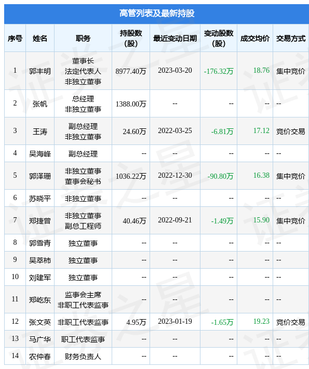Click the average price 19.23

click(x=261, y=322)
